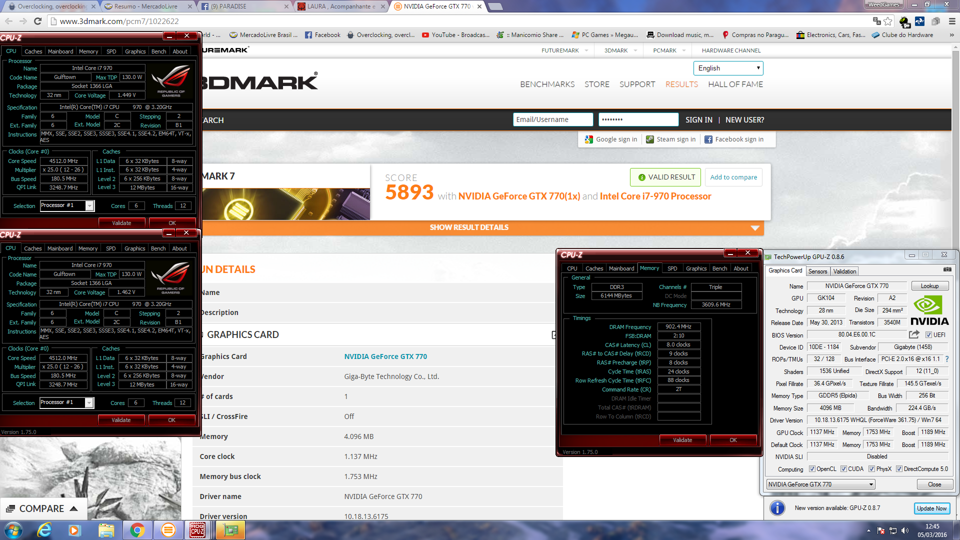Show more bookmarks chevron

[951, 35]
